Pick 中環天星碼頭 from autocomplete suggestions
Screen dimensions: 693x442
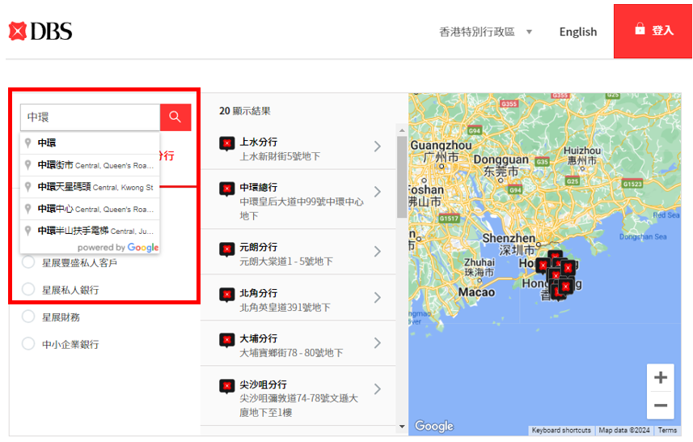pyautogui.click(x=89, y=187)
